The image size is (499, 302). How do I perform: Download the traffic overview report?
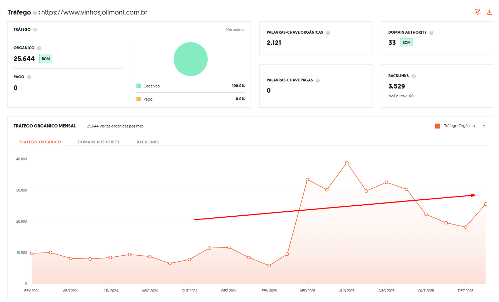pyautogui.click(x=489, y=12)
